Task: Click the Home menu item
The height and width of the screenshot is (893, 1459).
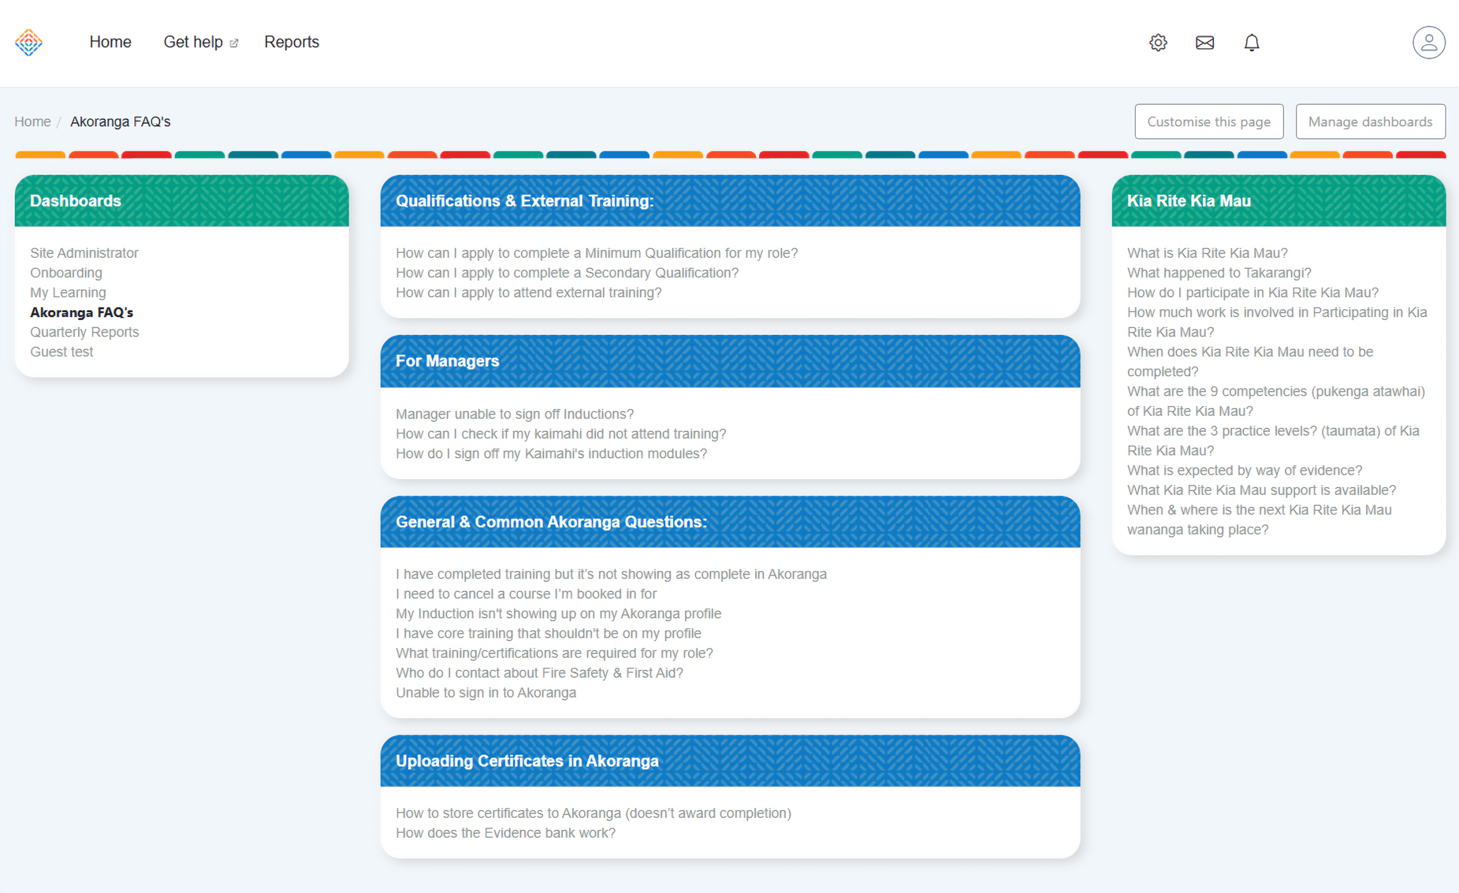Action: pyautogui.click(x=110, y=42)
